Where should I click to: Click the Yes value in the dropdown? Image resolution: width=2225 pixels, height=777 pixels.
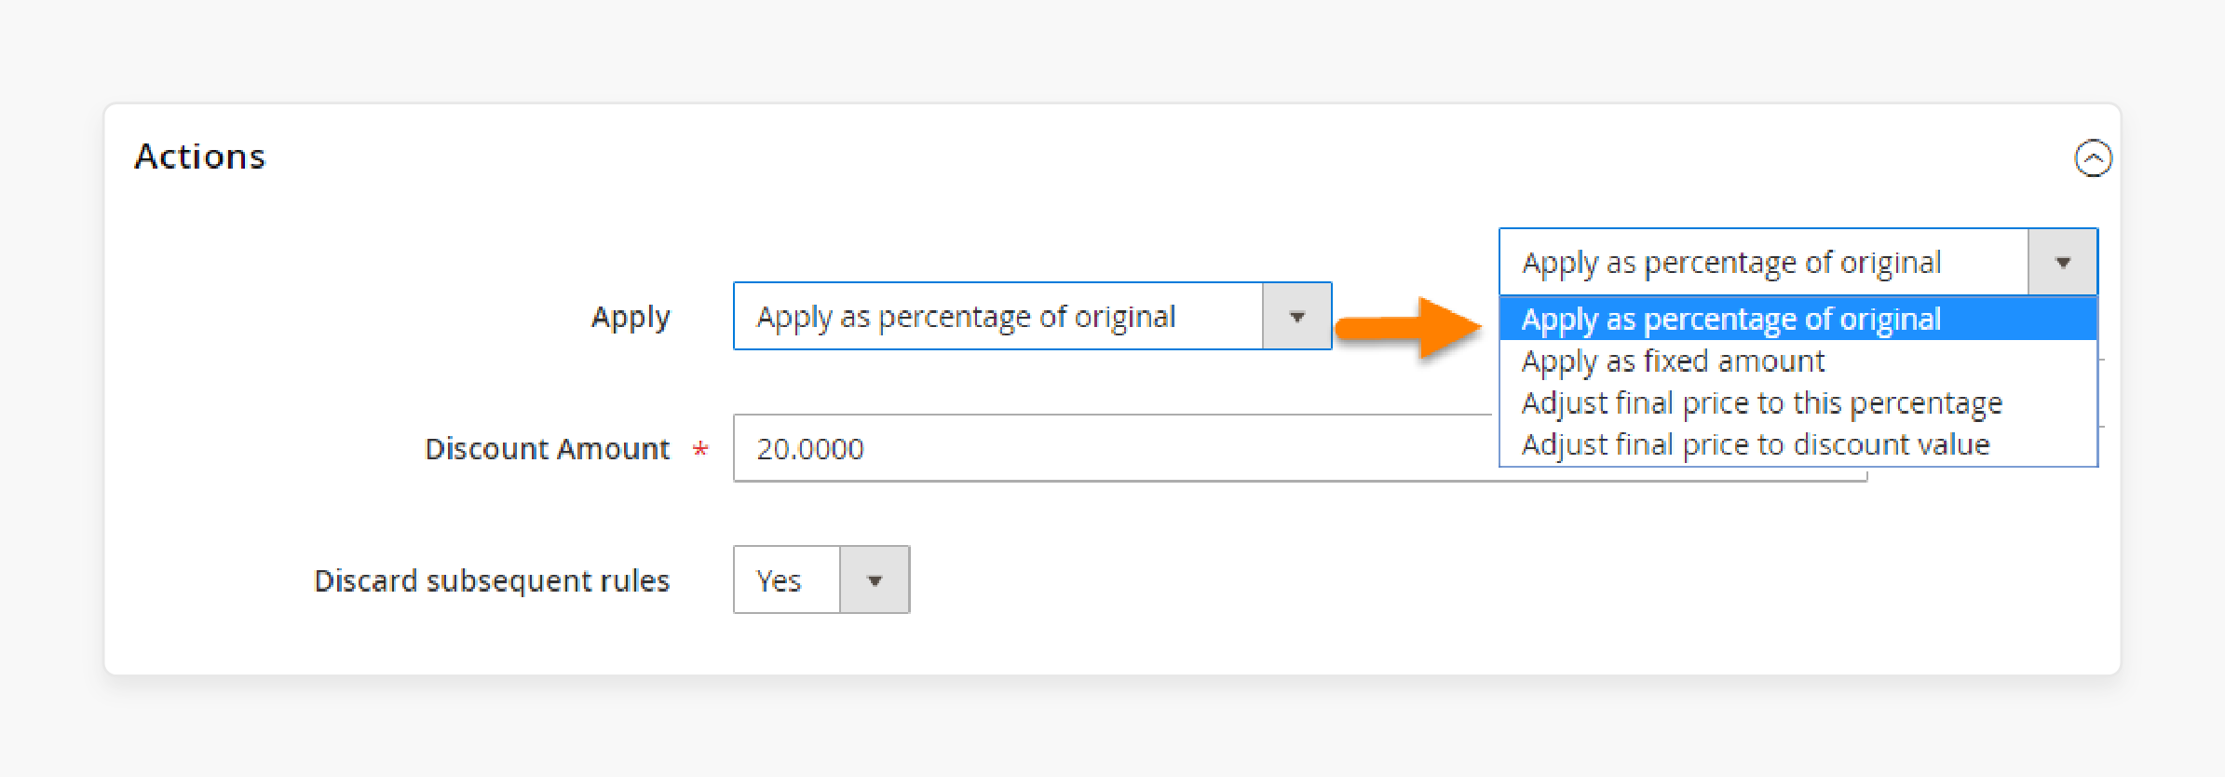click(784, 579)
